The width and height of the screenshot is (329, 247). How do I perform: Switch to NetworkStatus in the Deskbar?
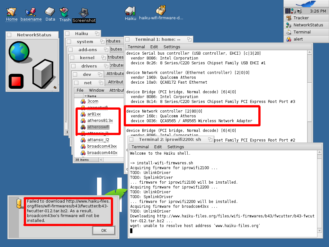306,25
